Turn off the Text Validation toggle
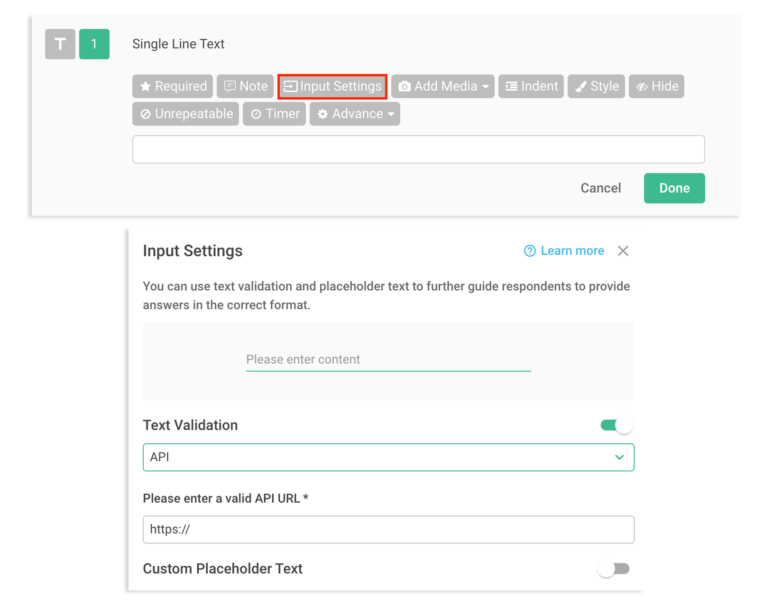 (616, 425)
